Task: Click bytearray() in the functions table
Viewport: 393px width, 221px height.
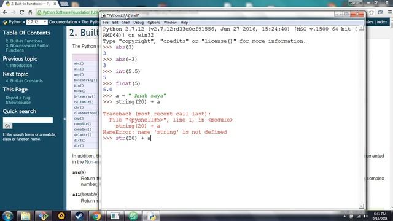Action: point(85,96)
